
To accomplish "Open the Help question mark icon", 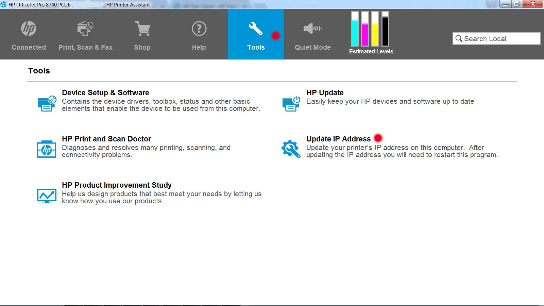I will (x=199, y=29).
